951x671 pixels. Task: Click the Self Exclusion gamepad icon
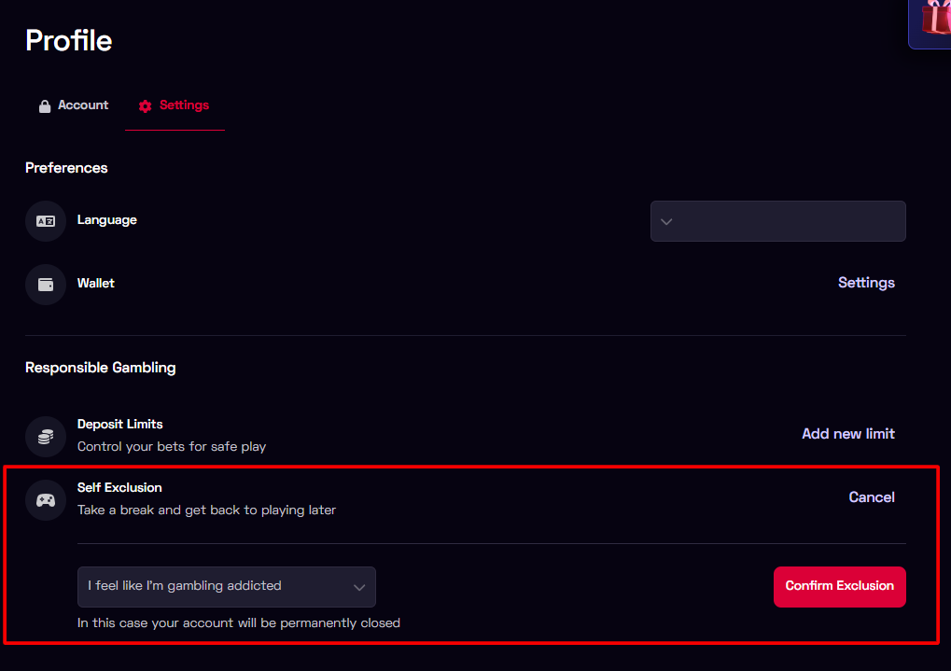pos(46,500)
